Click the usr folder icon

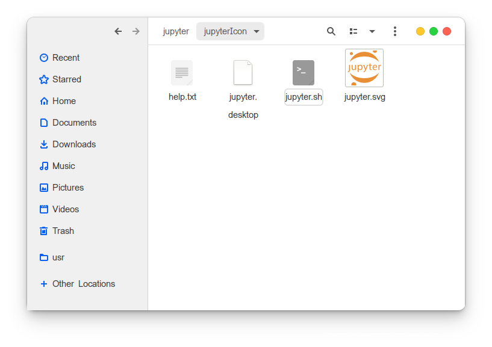tap(44, 257)
